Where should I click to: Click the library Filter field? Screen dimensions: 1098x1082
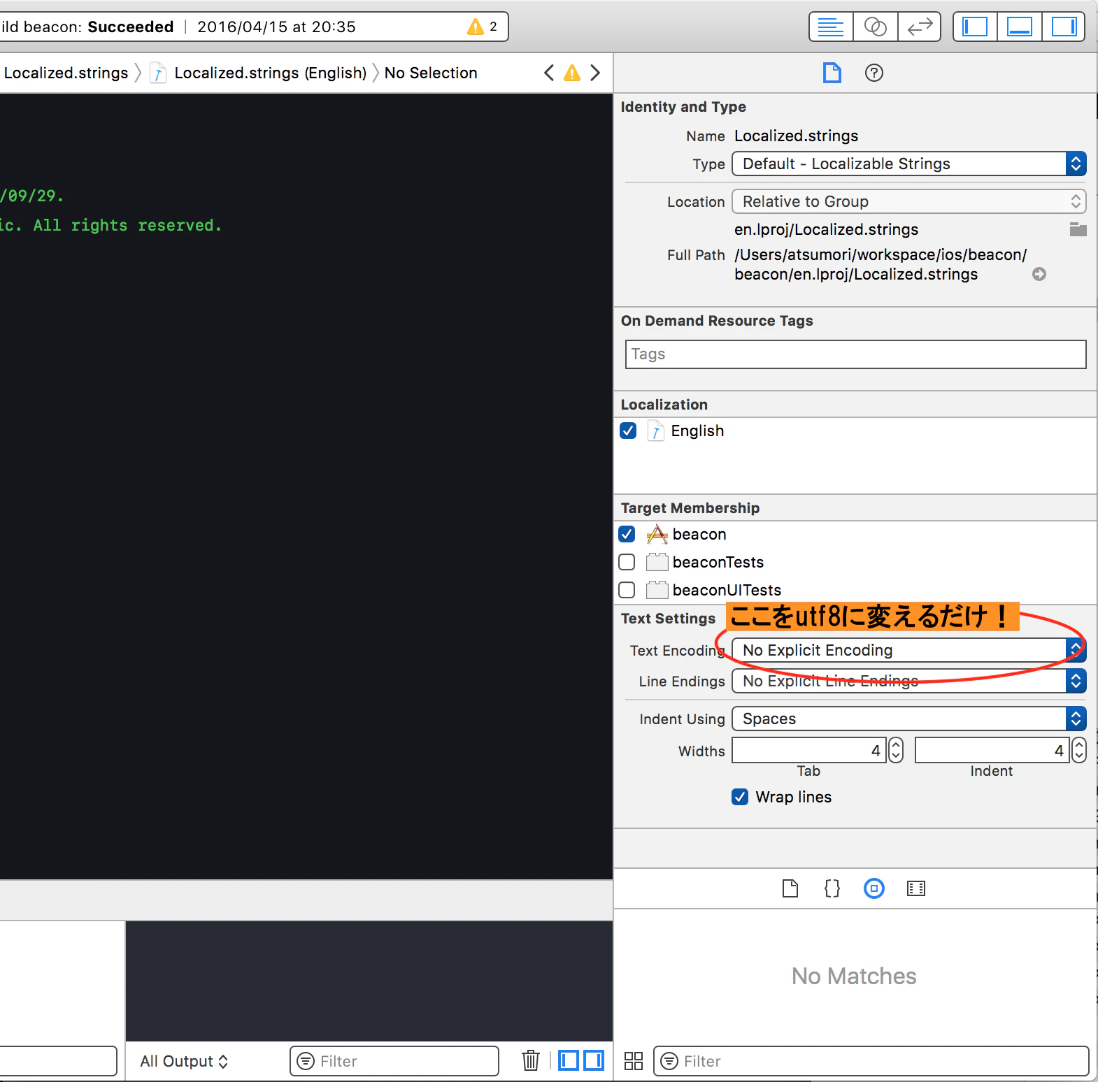(x=871, y=1061)
